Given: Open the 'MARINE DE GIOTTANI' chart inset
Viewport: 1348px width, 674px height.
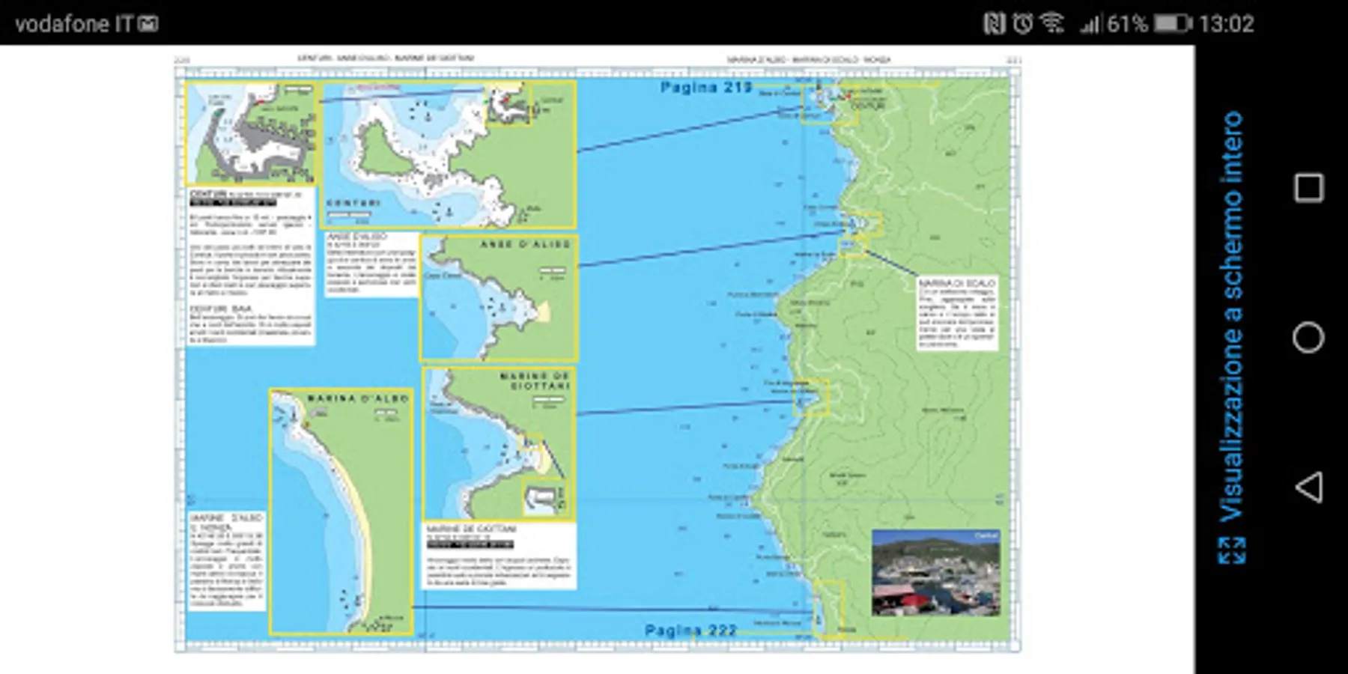Looking at the screenshot, I should pyautogui.click(x=500, y=443).
